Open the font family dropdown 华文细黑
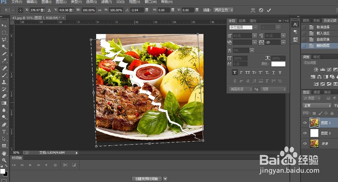This screenshot has width=338, height=182. tap(256, 27)
